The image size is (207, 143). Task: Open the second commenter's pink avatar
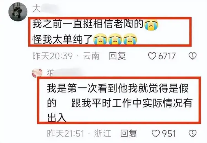coord(37,73)
